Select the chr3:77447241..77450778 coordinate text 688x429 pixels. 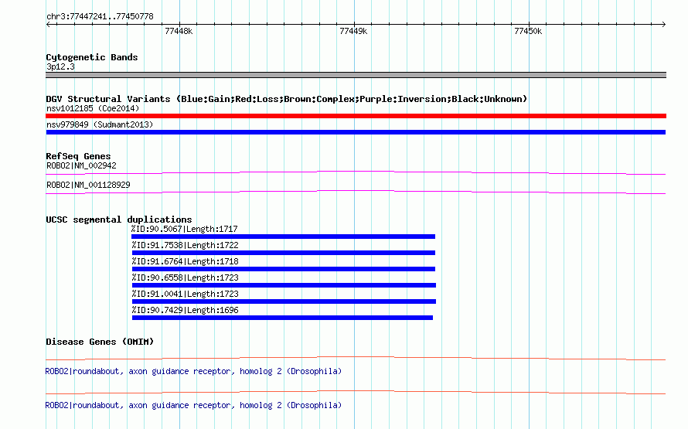pyautogui.click(x=100, y=17)
